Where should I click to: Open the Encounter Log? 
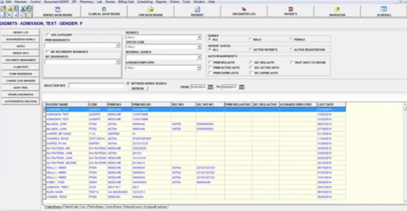[244, 12]
